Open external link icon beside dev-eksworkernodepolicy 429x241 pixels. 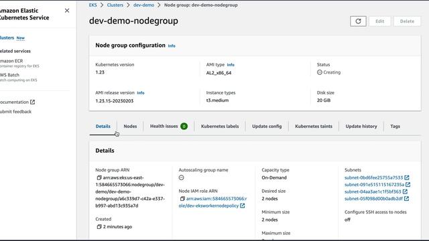pos(243,206)
